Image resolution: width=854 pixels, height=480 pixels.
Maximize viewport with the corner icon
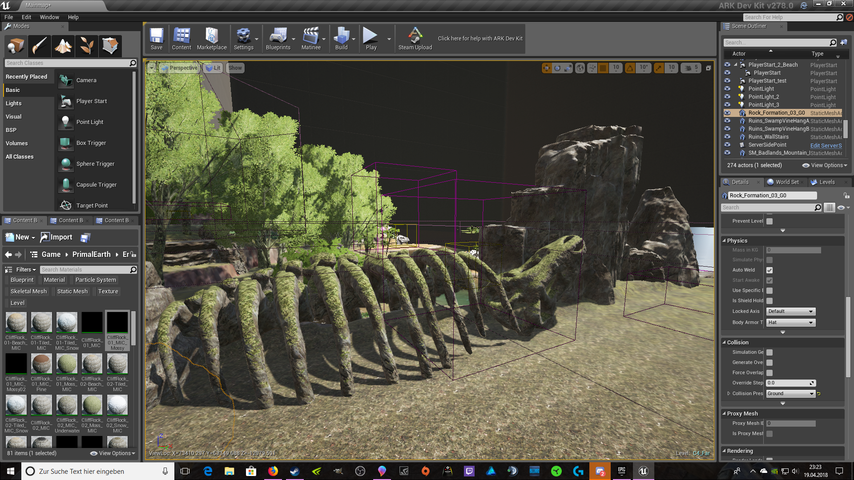[x=708, y=68]
